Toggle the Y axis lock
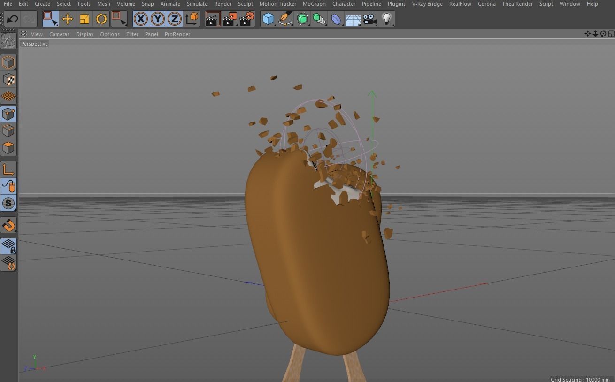615x382 pixels. tap(158, 19)
